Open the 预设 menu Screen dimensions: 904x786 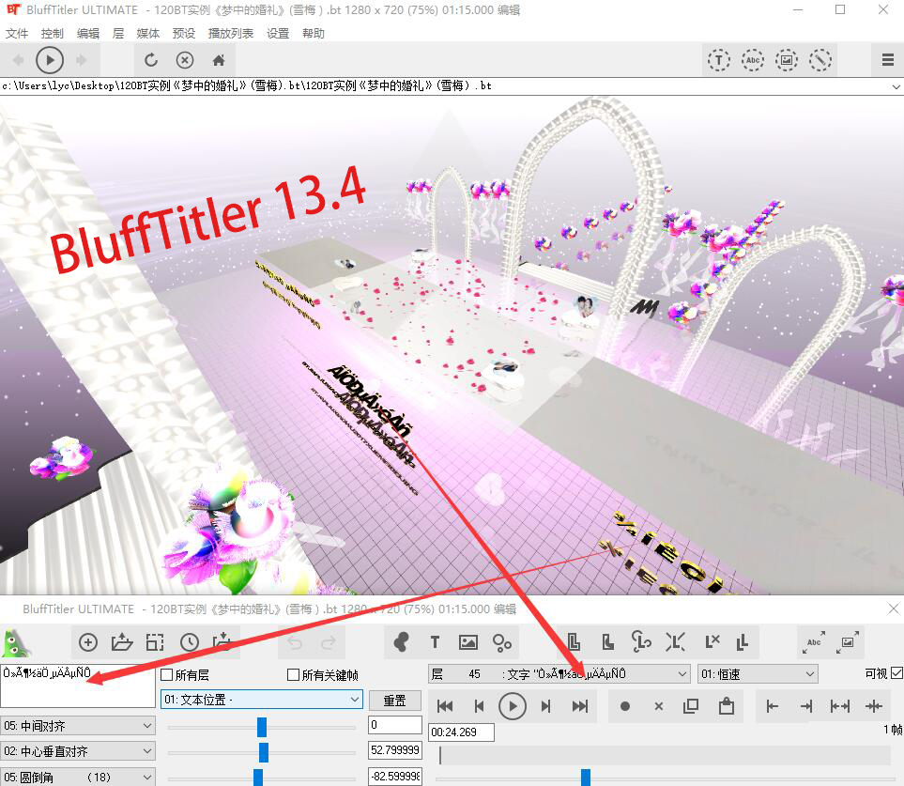(184, 33)
